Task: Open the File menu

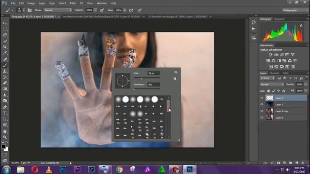Action: pos(13,3)
